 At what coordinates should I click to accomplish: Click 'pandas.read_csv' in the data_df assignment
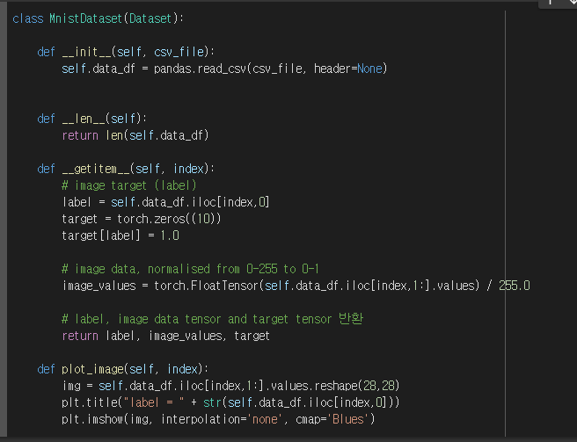[200, 69]
